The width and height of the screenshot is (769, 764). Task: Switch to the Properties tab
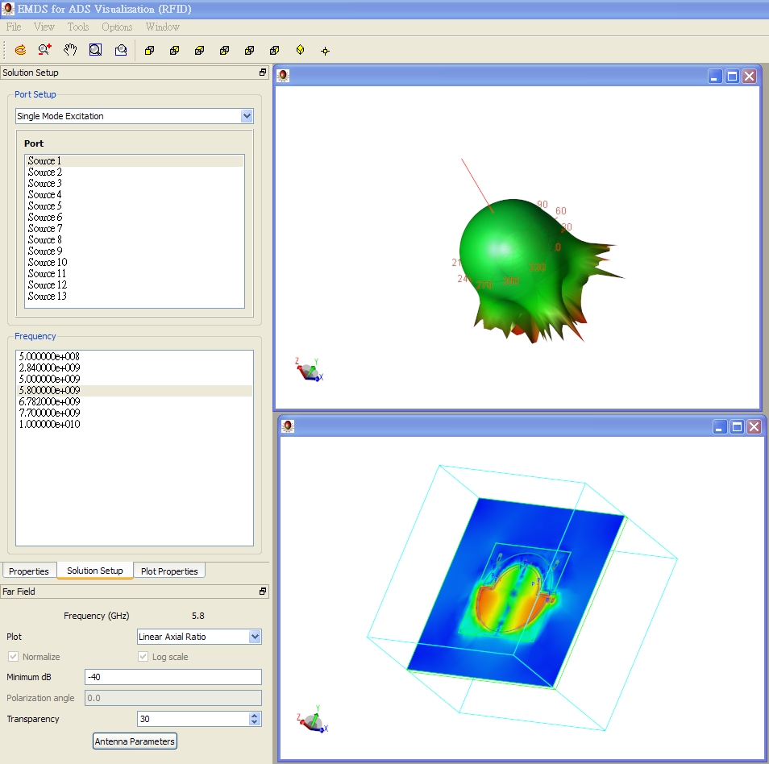point(29,571)
